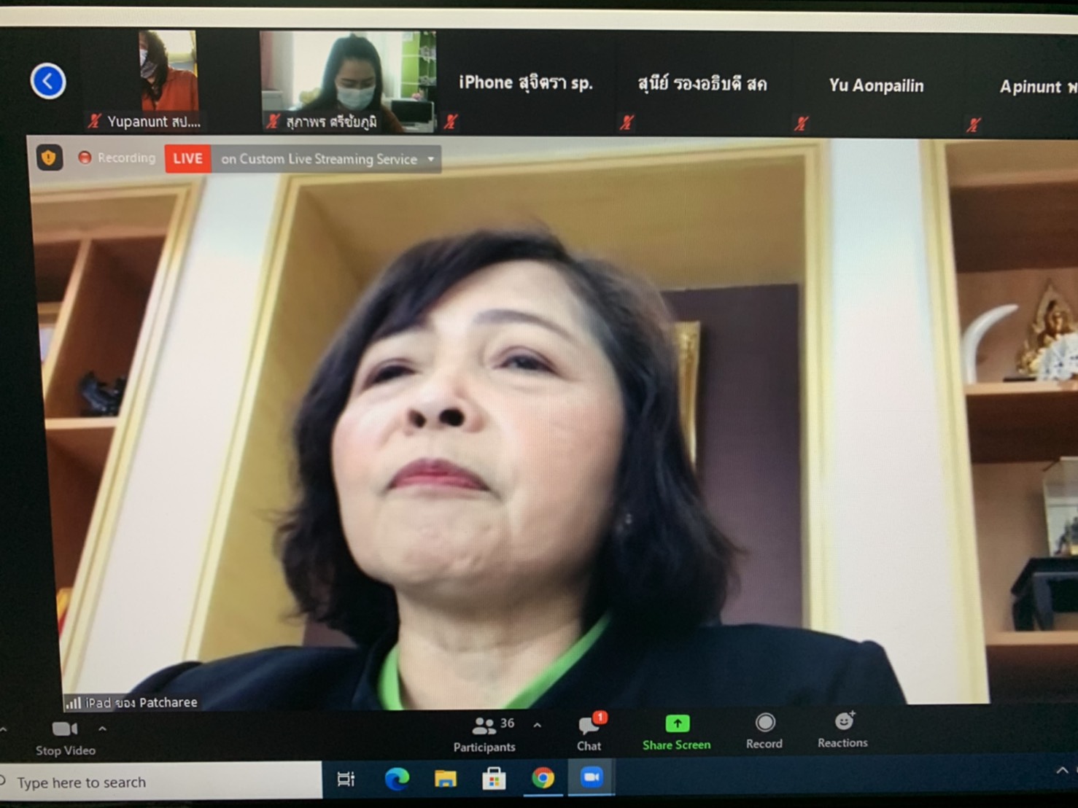This screenshot has width=1078, height=808.
Task: Expand the Custom Live Streaming Service dropdown
Action: pyautogui.click(x=431, y=159)
